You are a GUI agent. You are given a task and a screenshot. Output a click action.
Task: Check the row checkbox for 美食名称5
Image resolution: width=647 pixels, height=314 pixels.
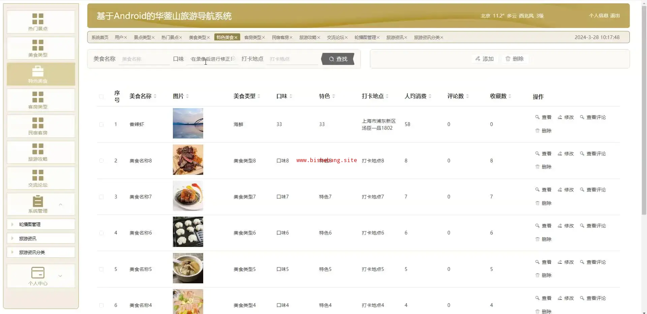[101, 269]
